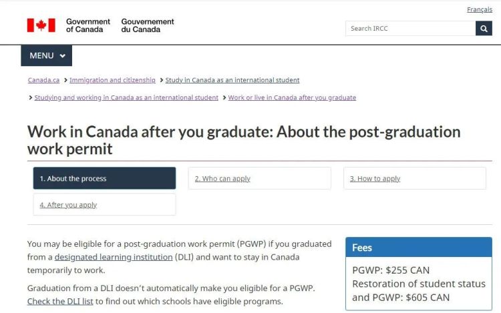Click the magnifying glass search icon
Screen dimensions: 501x313
click(x=484, y=28)
